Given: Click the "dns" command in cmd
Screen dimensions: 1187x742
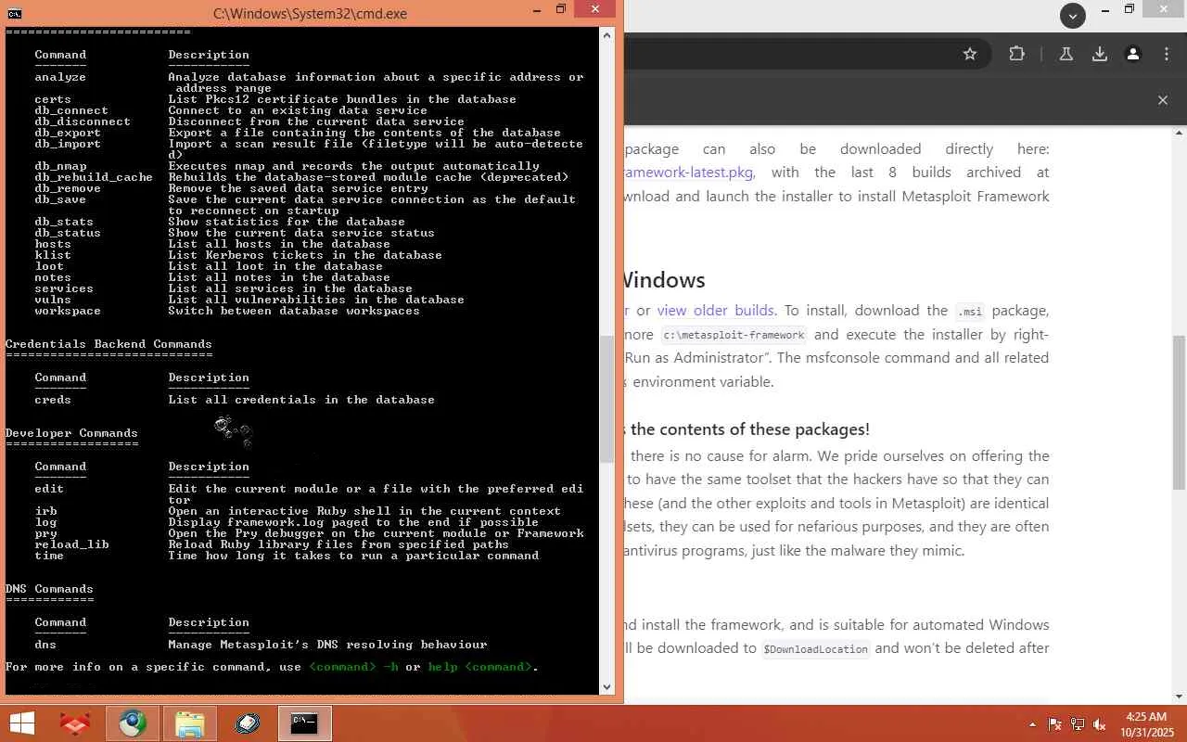Looking at the screenshot, I should point(45,645).
